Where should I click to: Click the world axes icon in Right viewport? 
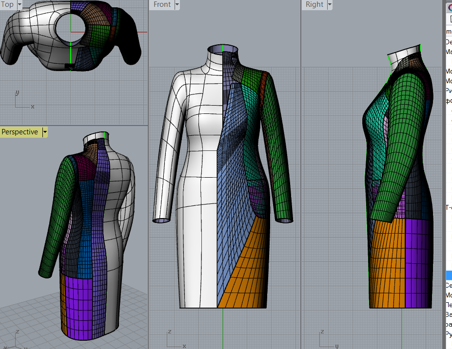(x=328, y=339)
